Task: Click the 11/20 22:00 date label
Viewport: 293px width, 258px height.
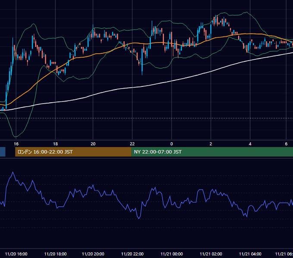Action: (x=132, y=254)
